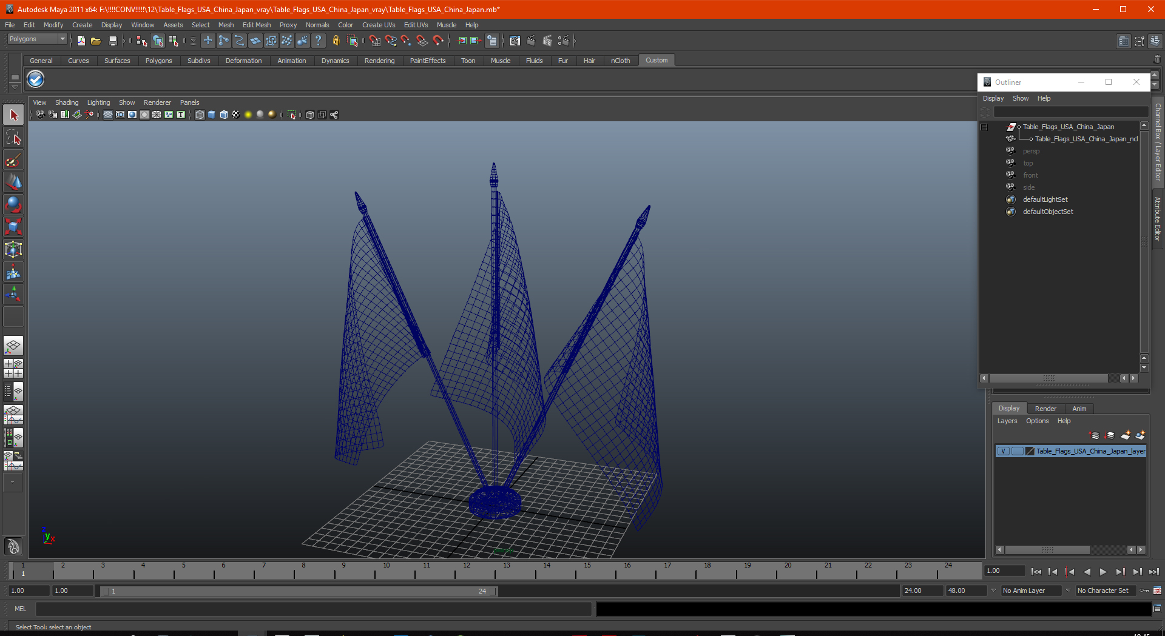Open Render Settings icon

tap(564, 41)
